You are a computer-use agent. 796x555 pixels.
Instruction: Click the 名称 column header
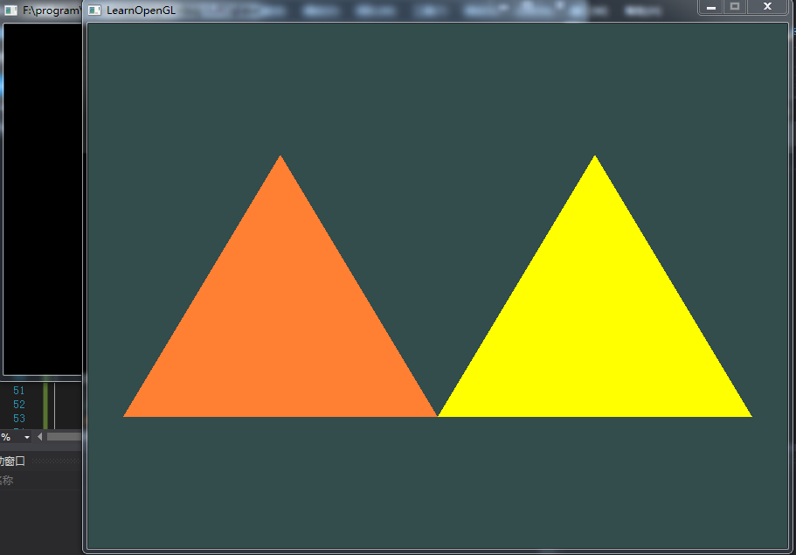pyautogui.click(x=7, y=481)
